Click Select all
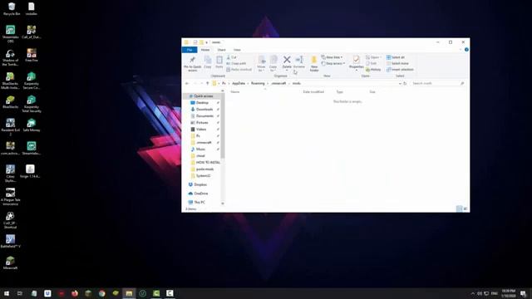The image size is (532, 299). 396,57
